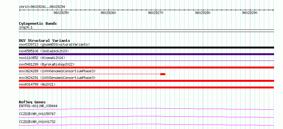
Task: Click the small red esv3624289 block
Action: click(x=163, y=74)
